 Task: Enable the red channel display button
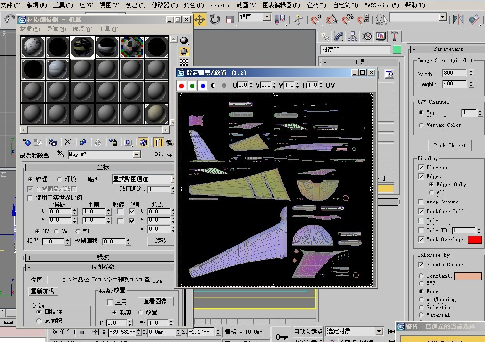click(182, 85)
